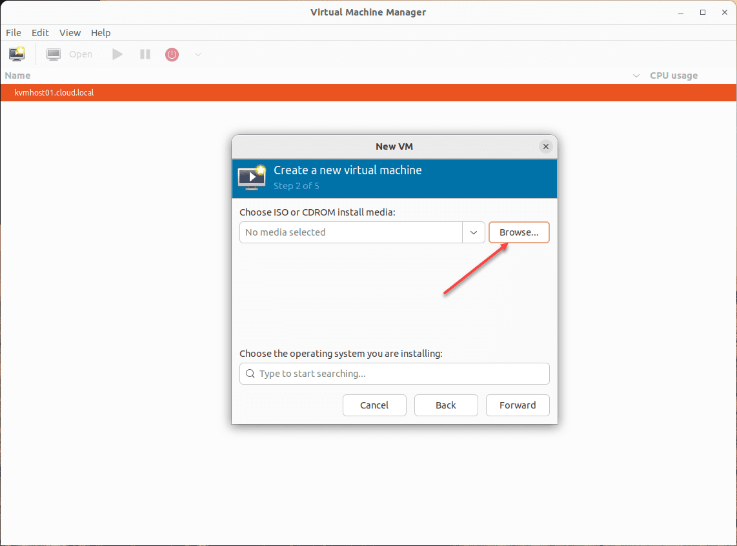
Task: Minimize the Virtual Machine Manager window
Action: click(681, 13)
